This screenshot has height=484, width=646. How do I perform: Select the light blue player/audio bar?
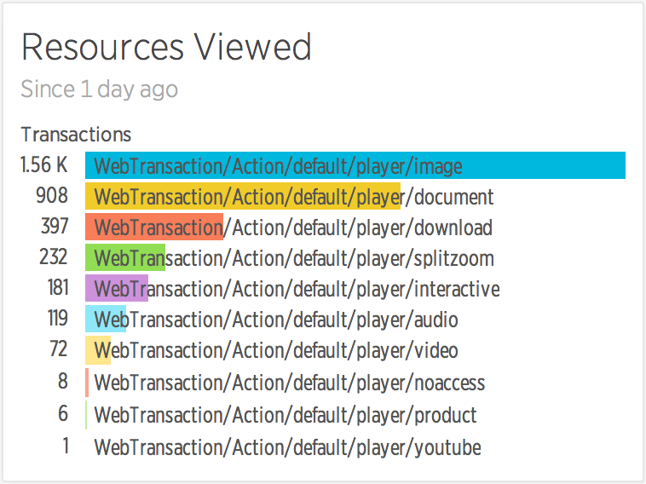tap(106, 319)
